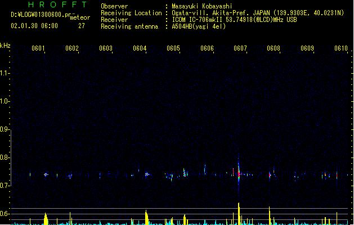Click the 0609 time marker
This screenshot has height=225, width=354.
[307, 48]
